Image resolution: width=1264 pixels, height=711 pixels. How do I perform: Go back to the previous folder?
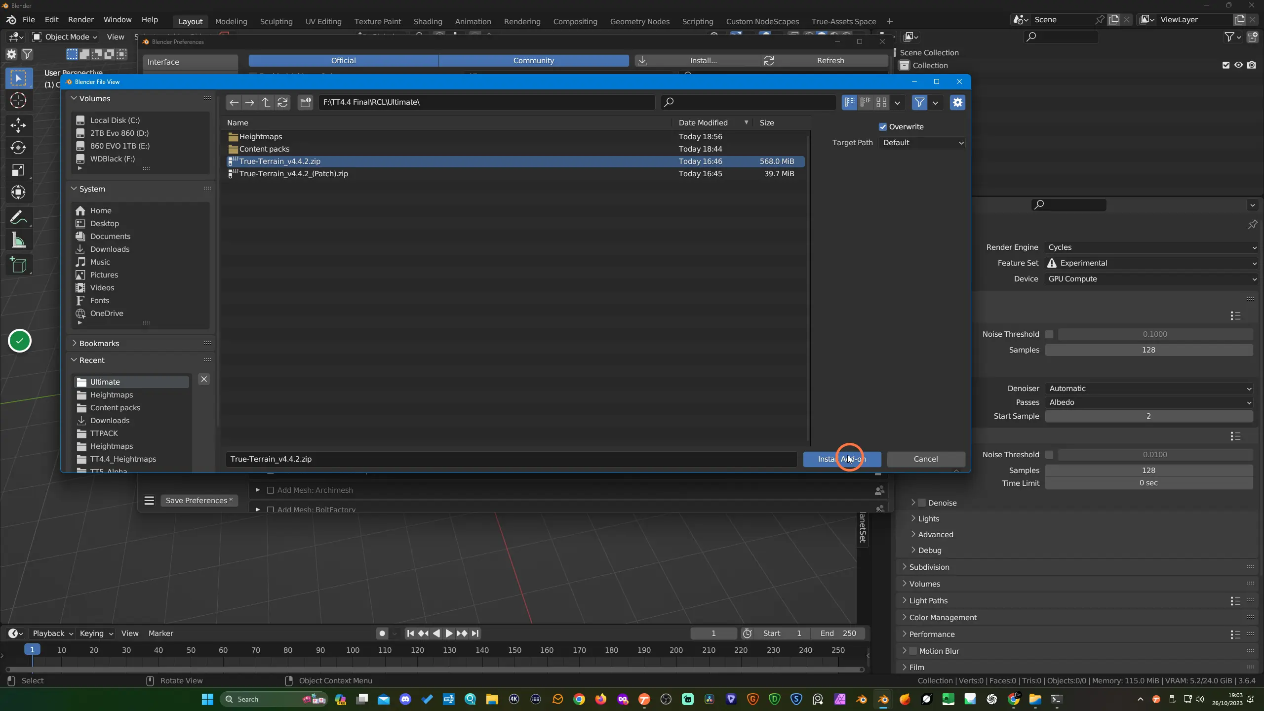[234, 102]
